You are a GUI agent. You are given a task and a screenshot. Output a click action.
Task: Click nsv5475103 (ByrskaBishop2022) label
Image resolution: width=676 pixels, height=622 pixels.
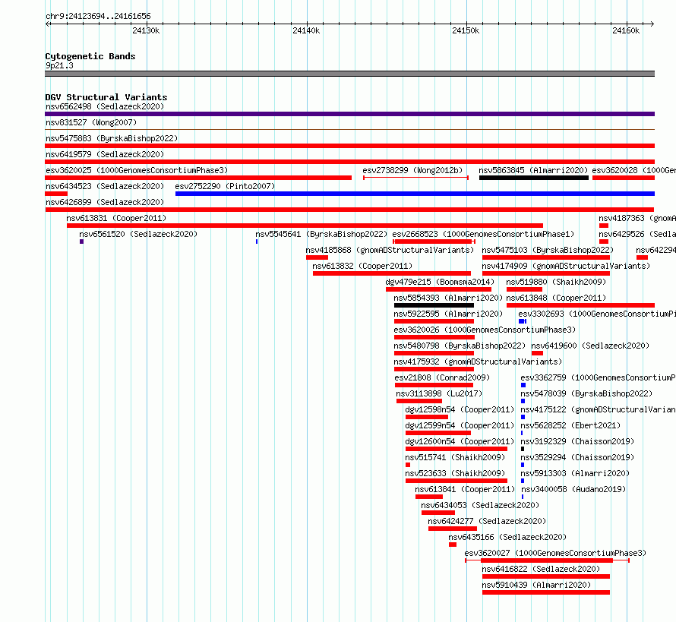click(x=548, y=250)
